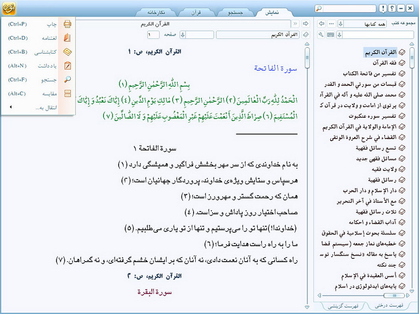The width and height of the screenshot is (419, 314).
Task: Click the golden Noor application logo button
Action: point(9,8)
